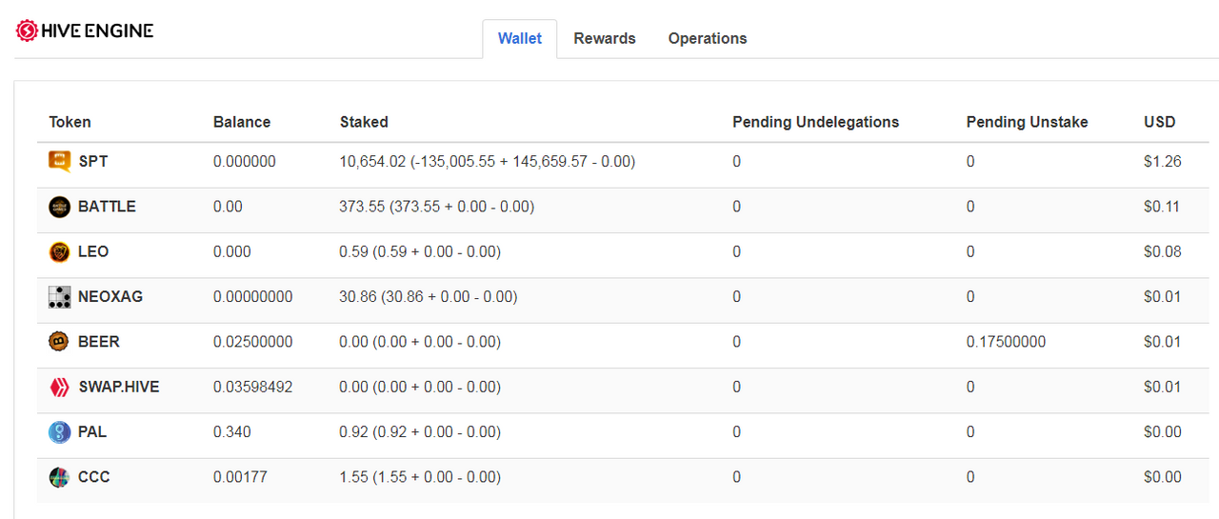This screenshot has height=519, width=1219.
Task: Click PAL balance 0.340
Action: [232, 432]
